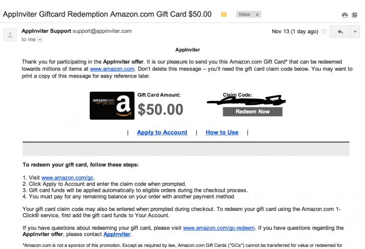
Task: Click the yellow importance marker icon
Action: 224,15
